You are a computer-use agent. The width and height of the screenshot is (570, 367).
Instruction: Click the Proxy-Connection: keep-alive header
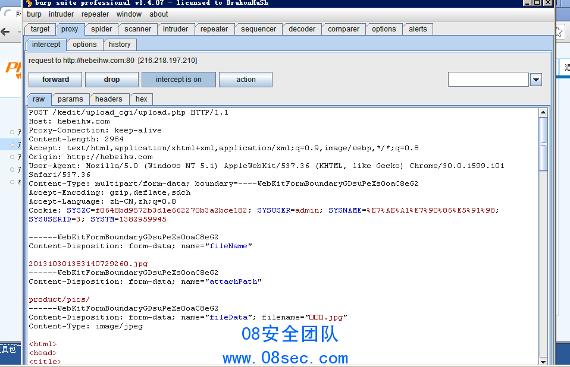[95, 130]
